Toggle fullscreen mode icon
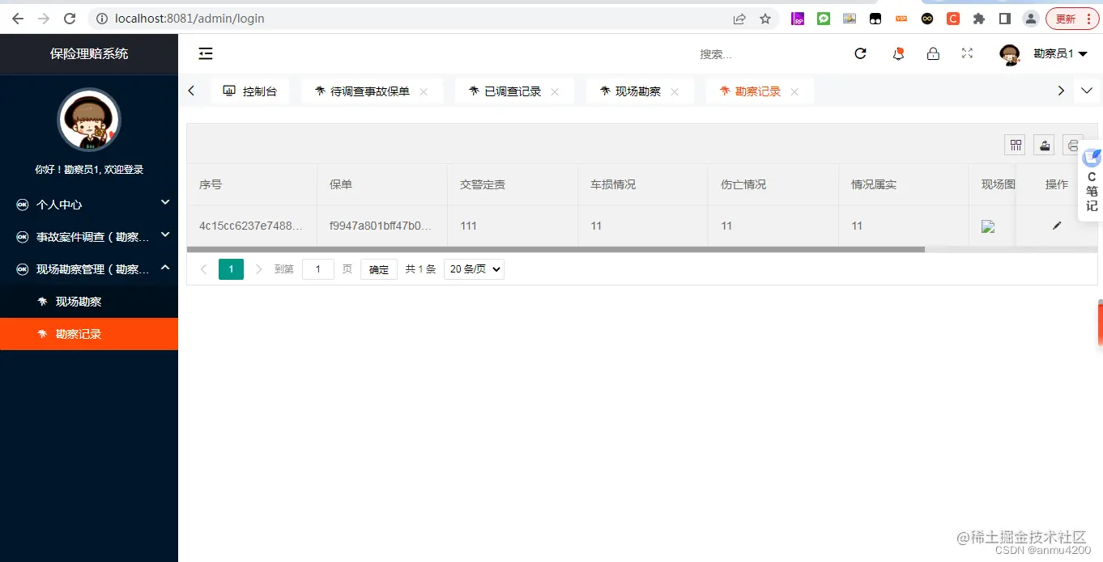Image resolution: width=1103 pixels, height=562 pixels. 967,53
